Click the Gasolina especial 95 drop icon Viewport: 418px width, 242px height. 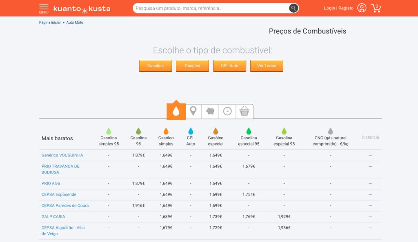[249, 131]
